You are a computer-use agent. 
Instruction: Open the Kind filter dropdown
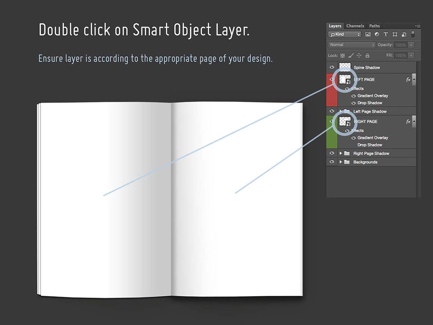345,34
